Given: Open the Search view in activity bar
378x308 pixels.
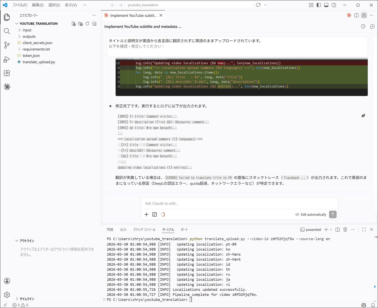Looking at the screenshot, I should 7,31.
